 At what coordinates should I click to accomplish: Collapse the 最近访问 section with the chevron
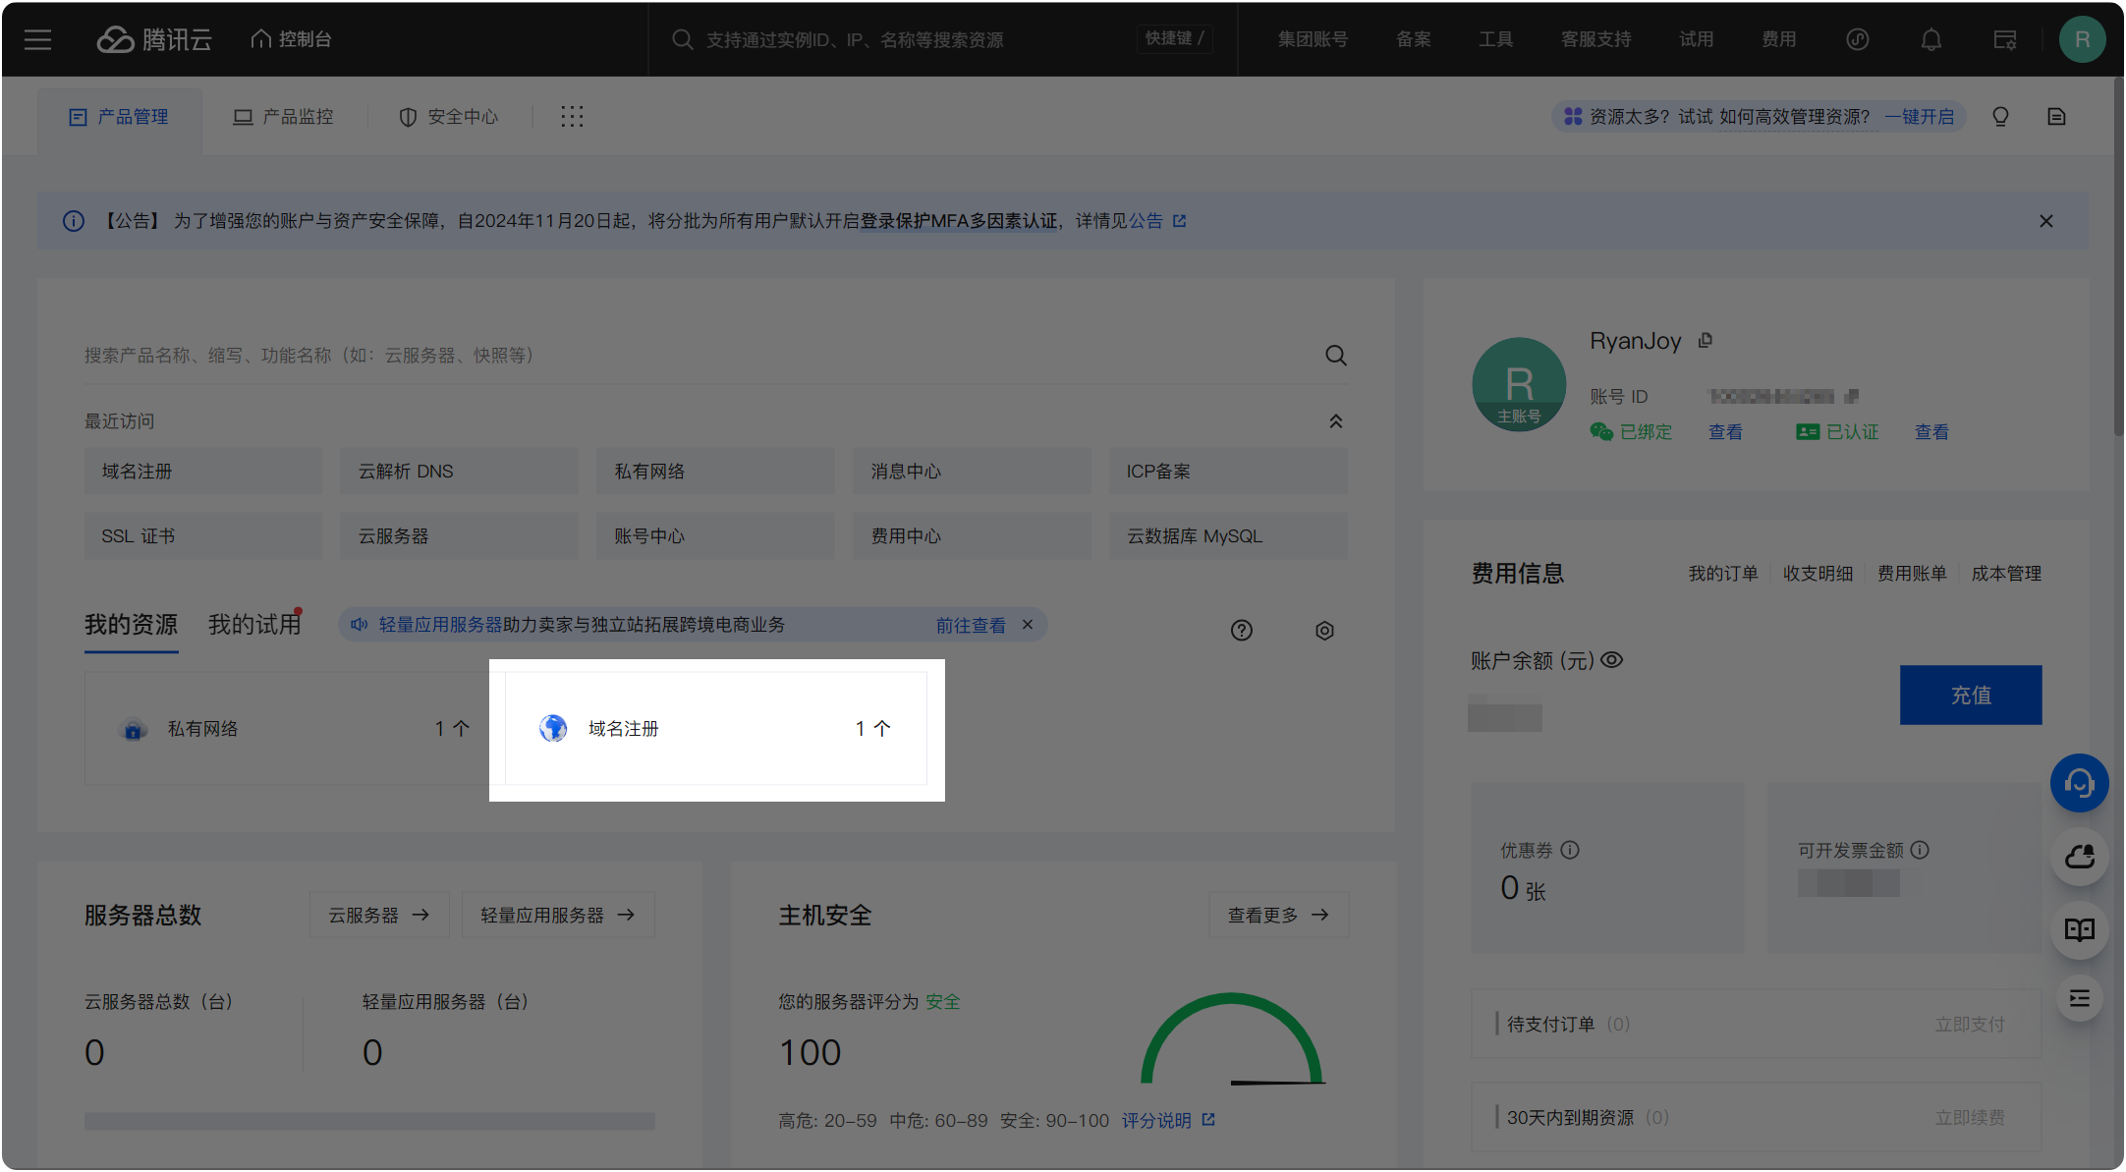(x=1336, y=420)
